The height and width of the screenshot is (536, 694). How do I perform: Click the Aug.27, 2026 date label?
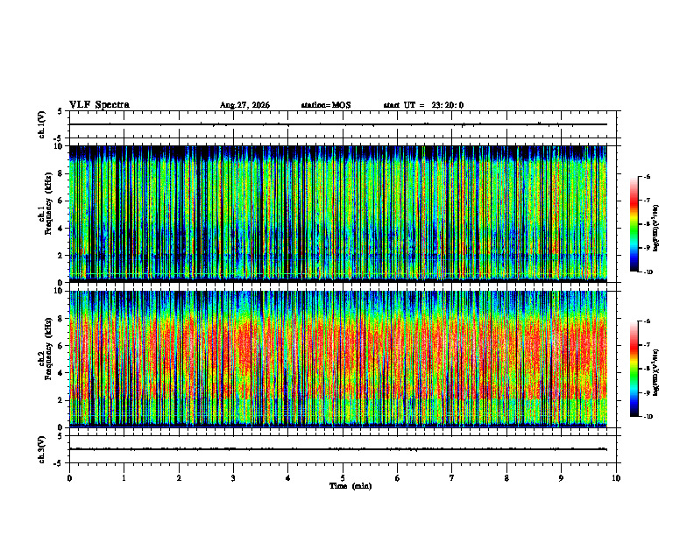pos(244,105)
